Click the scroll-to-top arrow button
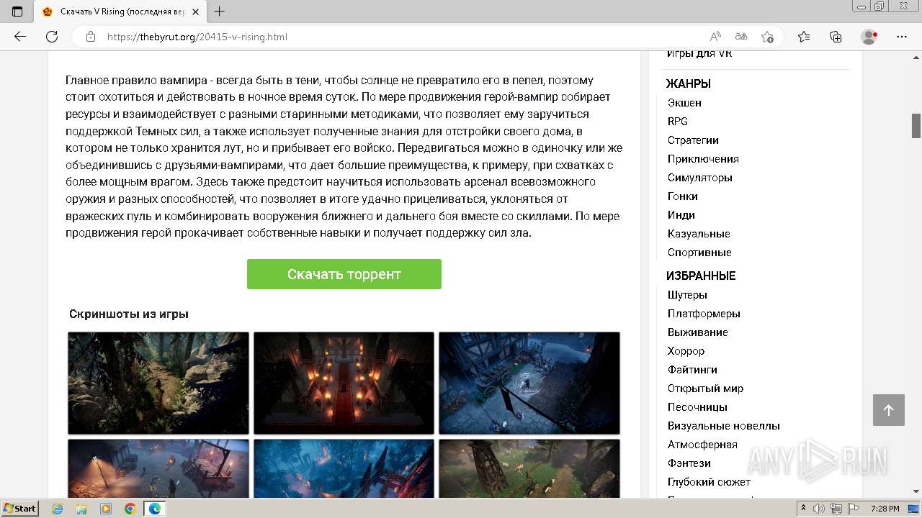This screenshot has width=922, height=518. [889, 410]
